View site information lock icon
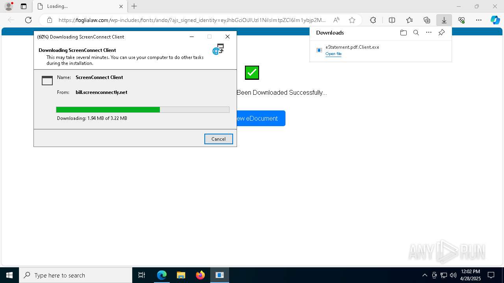This screenshot has width=504, height=283. click(x=49, y=20)
